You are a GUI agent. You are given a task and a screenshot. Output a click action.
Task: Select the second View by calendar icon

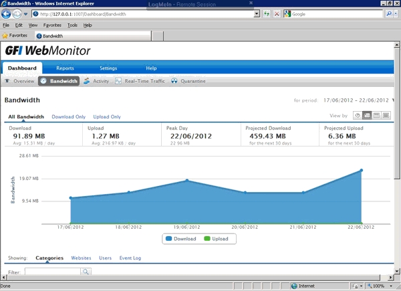click(367, 116)
